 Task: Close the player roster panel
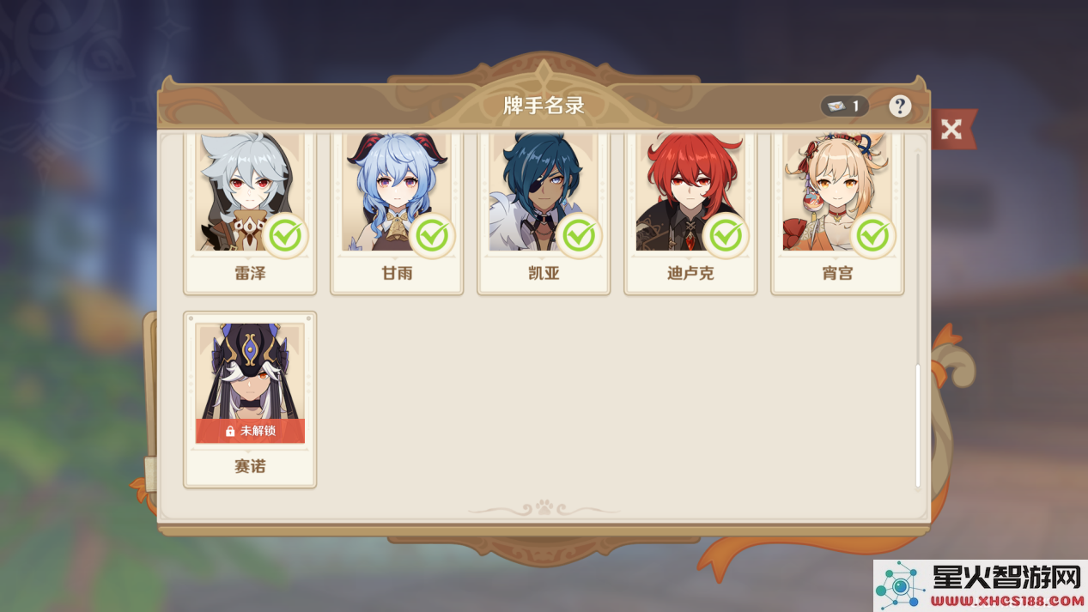click(951, 130)
